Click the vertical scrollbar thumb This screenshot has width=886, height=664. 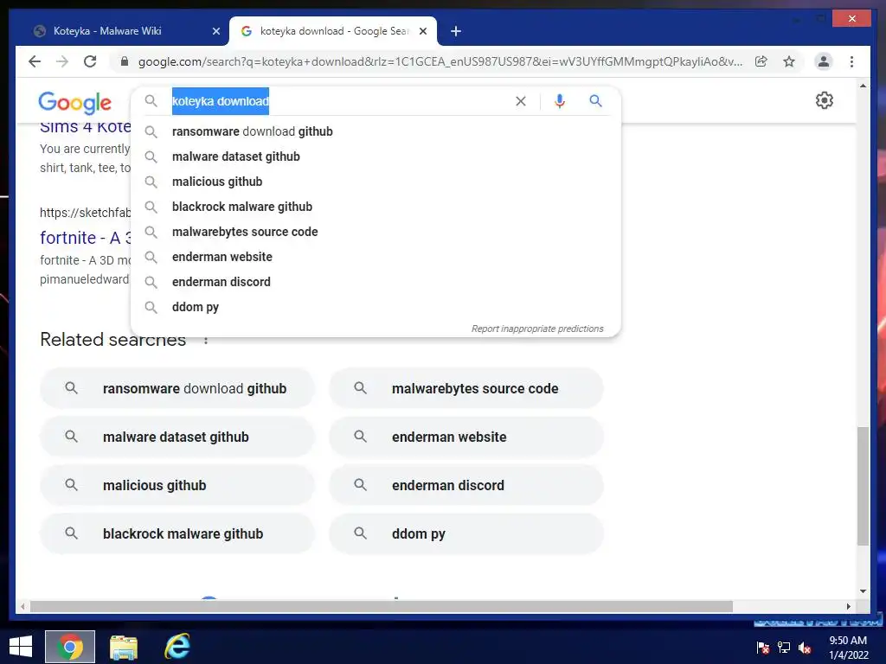coord(863,486)
